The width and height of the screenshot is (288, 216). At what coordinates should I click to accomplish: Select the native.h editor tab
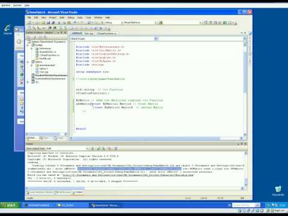point(77,33)
